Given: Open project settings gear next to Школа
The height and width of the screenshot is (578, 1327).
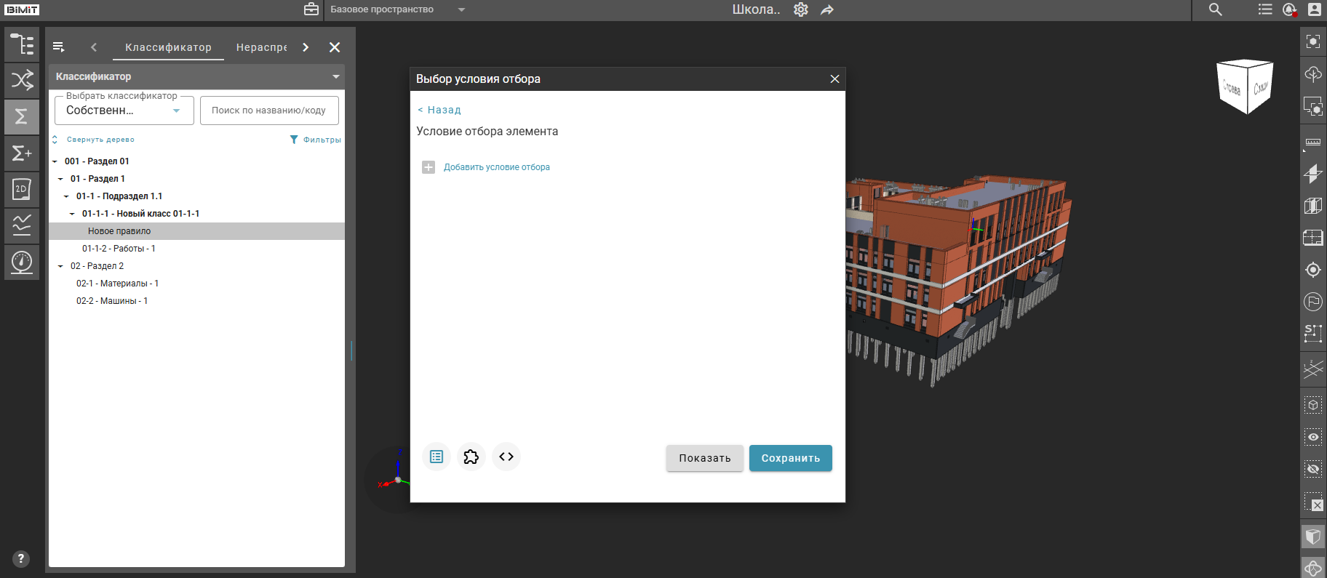Looking at the screenshot, I should tap(800, 9).
